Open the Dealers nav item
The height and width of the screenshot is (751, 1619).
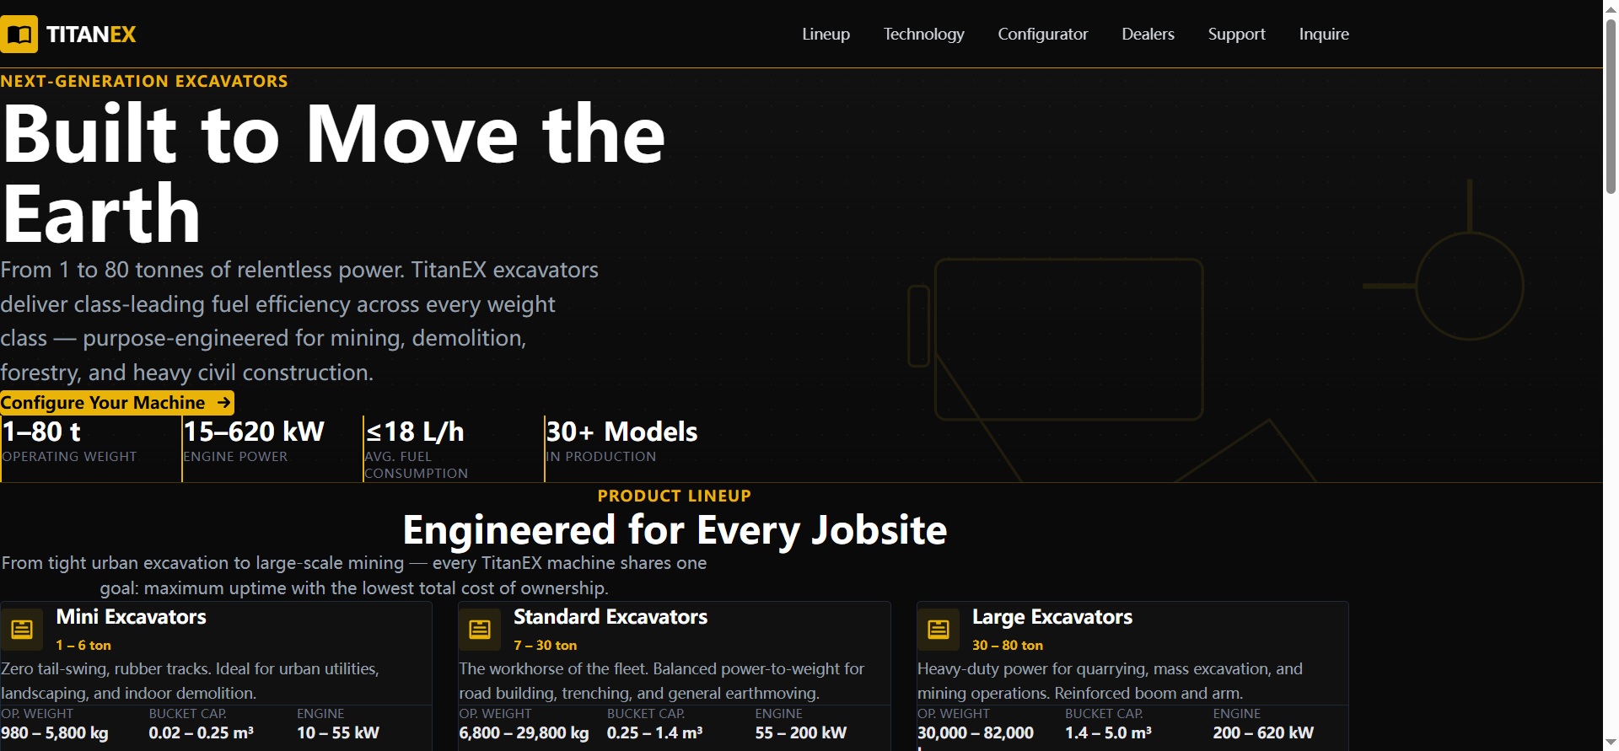coord(1148,34)
